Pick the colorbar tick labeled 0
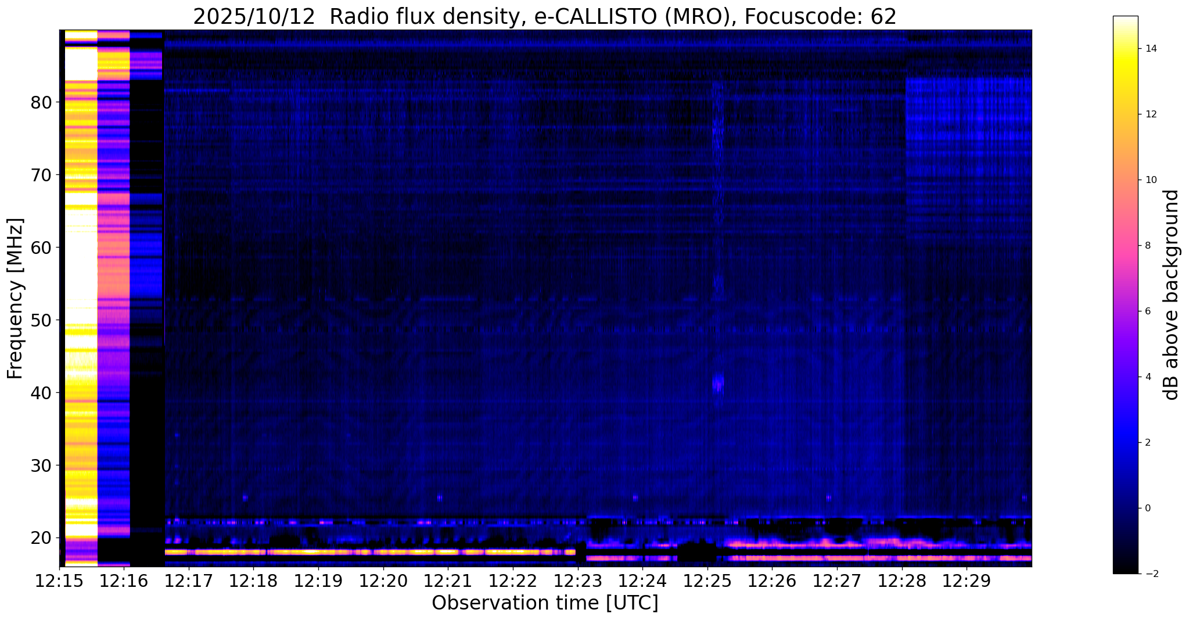The height and width of the screenshot is (620, 1189). [x=1147, y=508]
